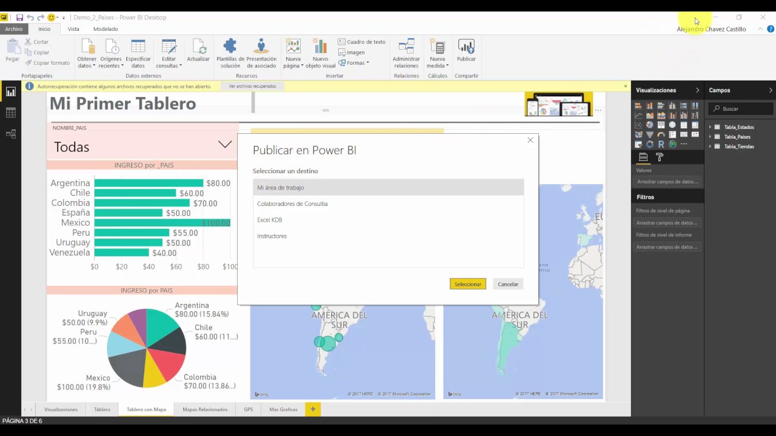Open the Formas dropdown in the ribbon
Screen dimensions: 776x436
(x=354, y=62)
